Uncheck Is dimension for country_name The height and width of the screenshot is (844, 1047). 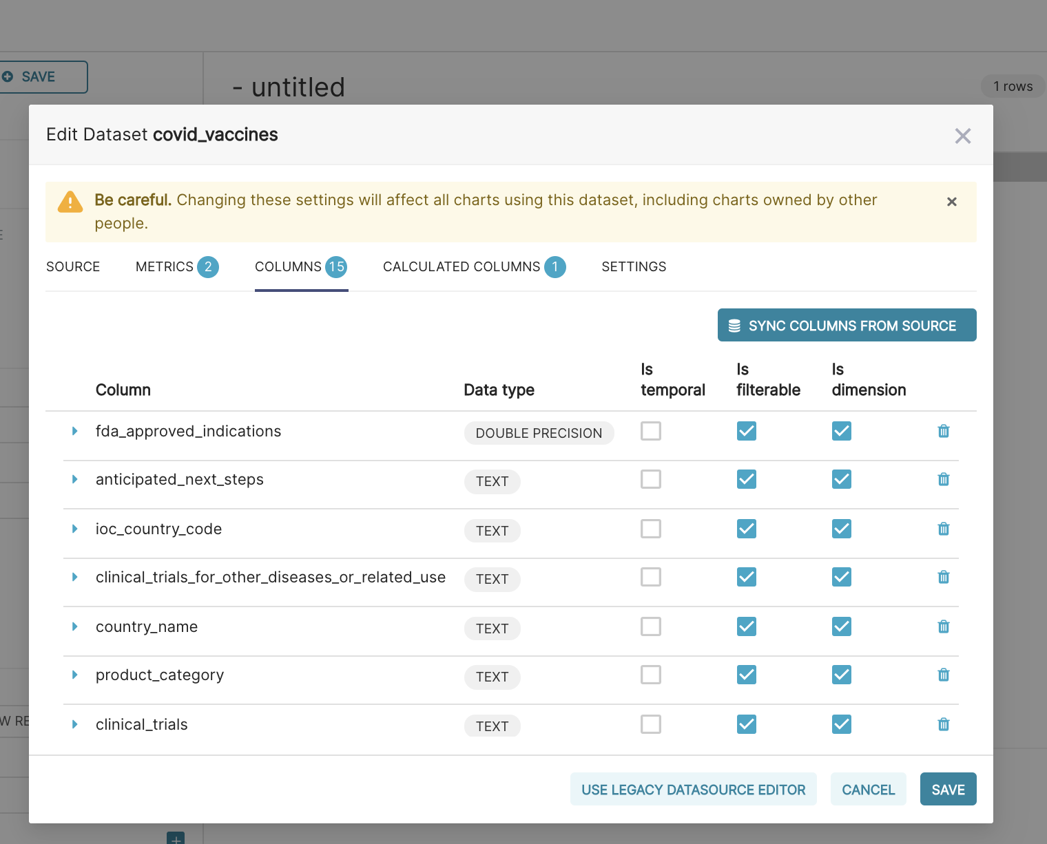(842, 626)
